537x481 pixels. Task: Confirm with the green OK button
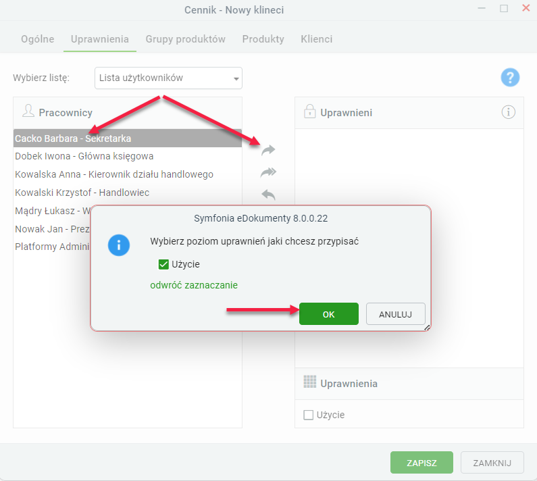tap(329, 314)
